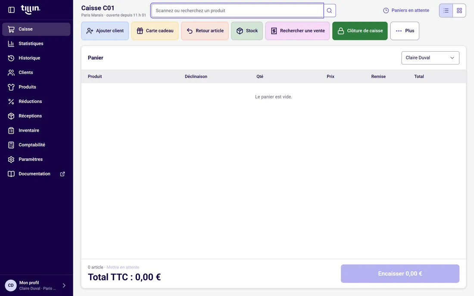Open Paramètres settings
The height and width of the screenshot is (296, 474).
(x=36, y=160)
